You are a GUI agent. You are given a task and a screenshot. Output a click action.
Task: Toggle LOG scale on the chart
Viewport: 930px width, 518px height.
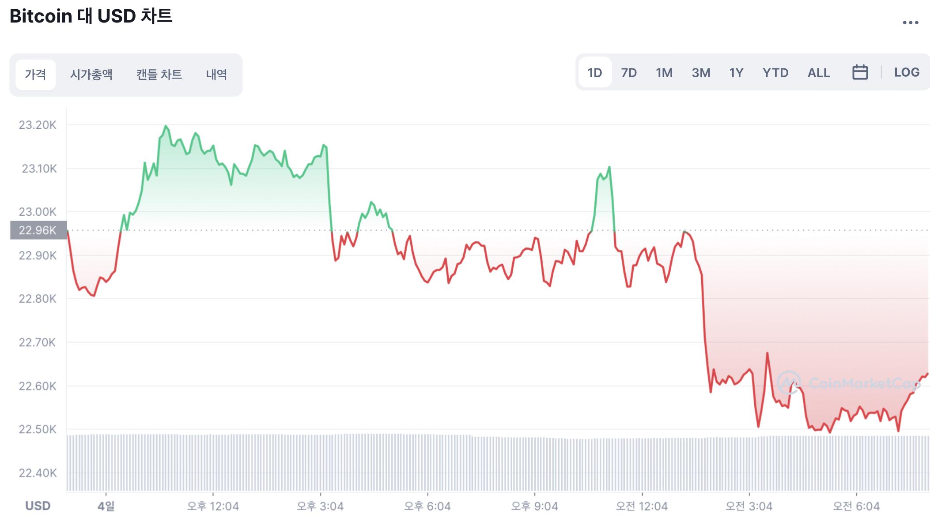(907, 72)
